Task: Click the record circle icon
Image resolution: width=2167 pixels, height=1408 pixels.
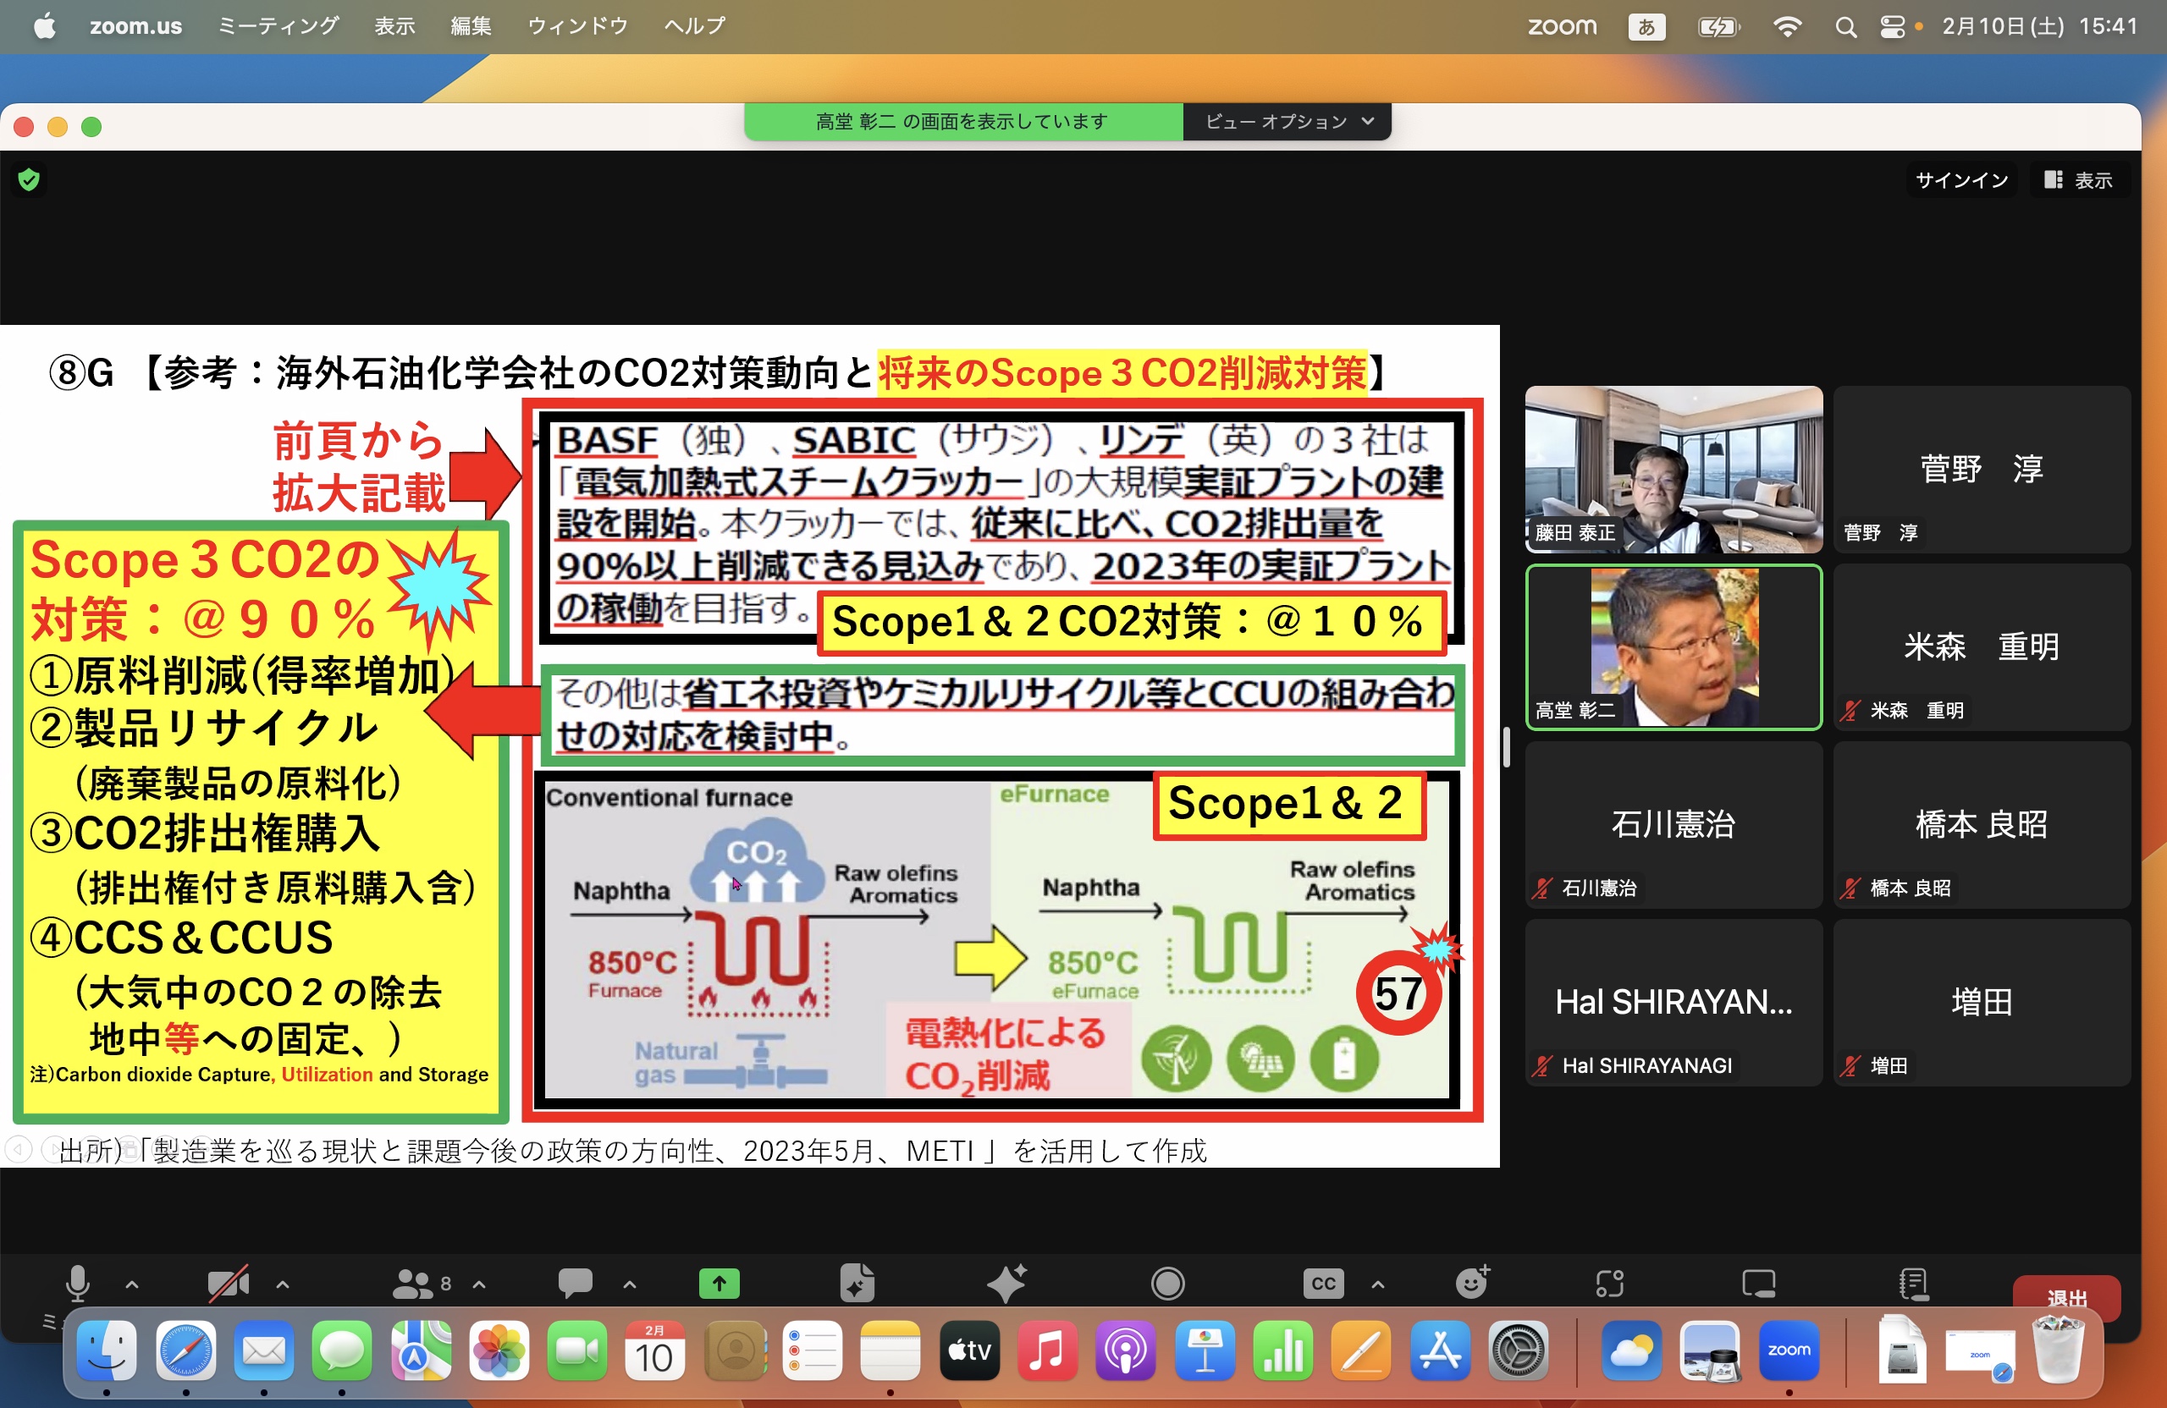Action: tap(1167, 1284)
